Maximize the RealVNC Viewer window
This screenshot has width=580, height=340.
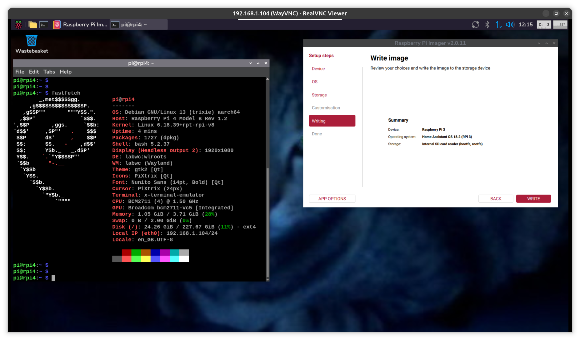pyautogui.click(x=556, y=13)
